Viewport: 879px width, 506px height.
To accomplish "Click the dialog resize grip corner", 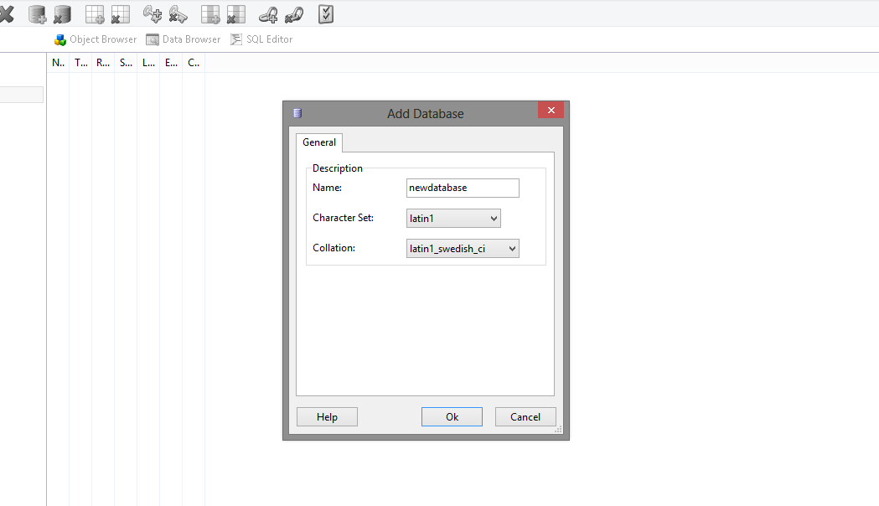I will click(x=558, y=429).
